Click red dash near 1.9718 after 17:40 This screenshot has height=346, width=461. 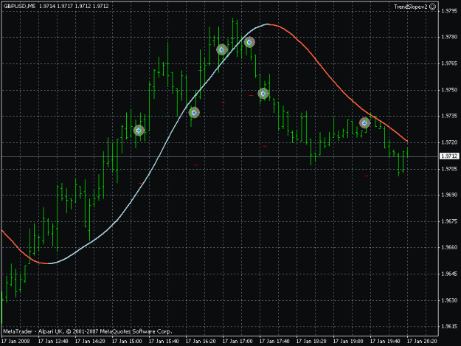point(265,146)
